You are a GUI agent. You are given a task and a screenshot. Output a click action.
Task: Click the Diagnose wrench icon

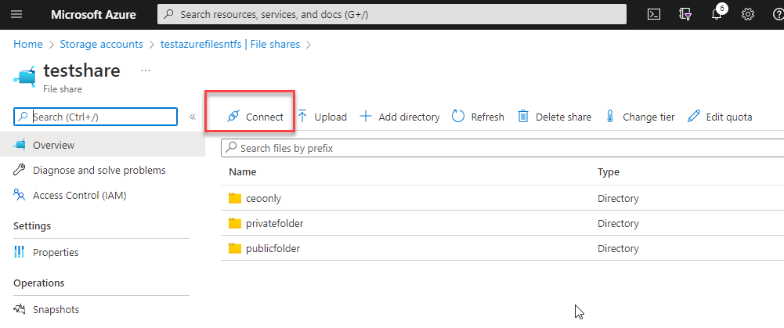20,171
